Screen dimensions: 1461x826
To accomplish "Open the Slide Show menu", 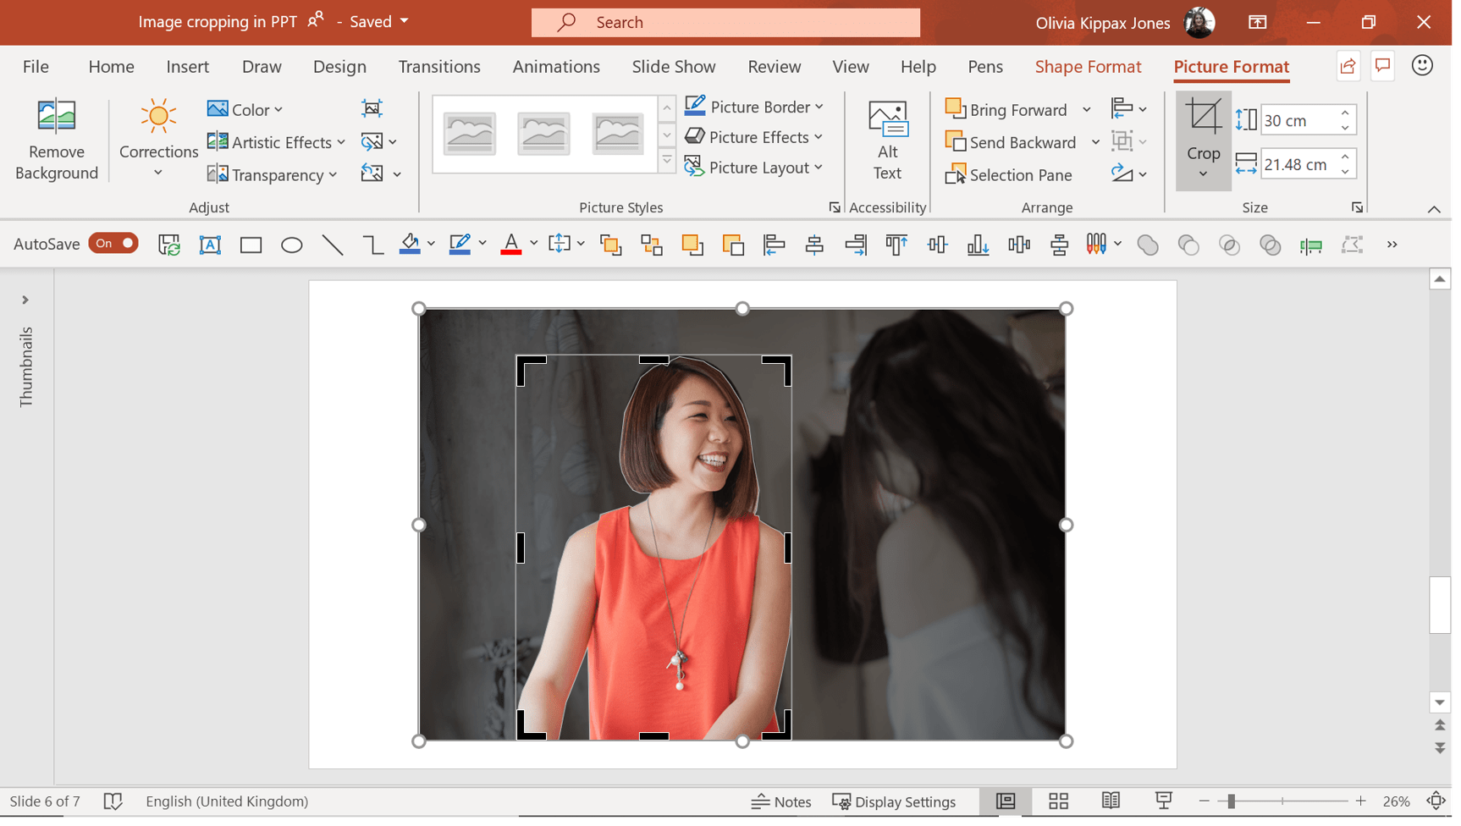I will coord(673,66).
